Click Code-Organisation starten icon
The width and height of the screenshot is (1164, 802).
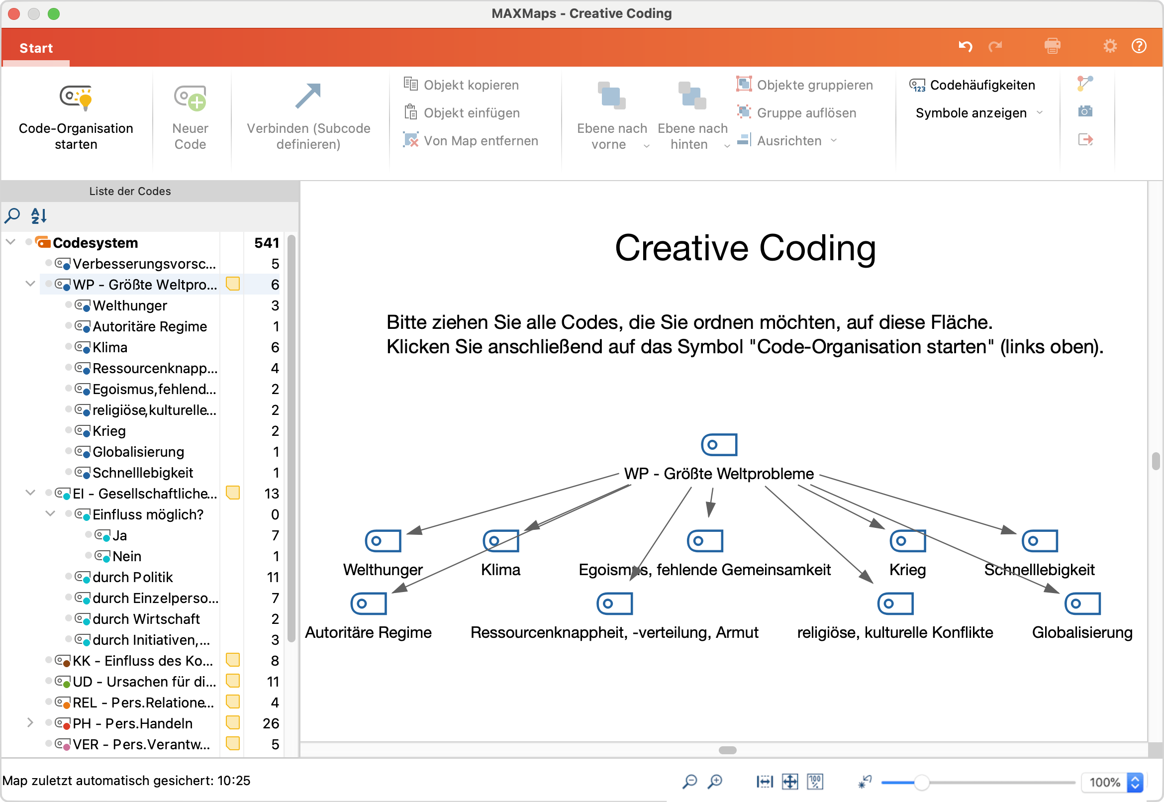tap(76, 97)
